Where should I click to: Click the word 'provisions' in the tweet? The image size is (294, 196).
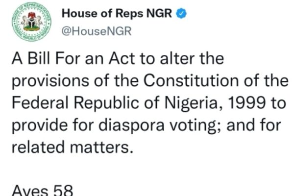[x=50, y=81]
